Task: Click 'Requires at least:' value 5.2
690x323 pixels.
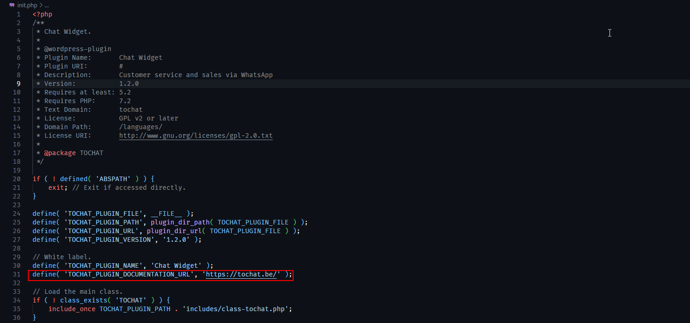Action: pos(125,92)
